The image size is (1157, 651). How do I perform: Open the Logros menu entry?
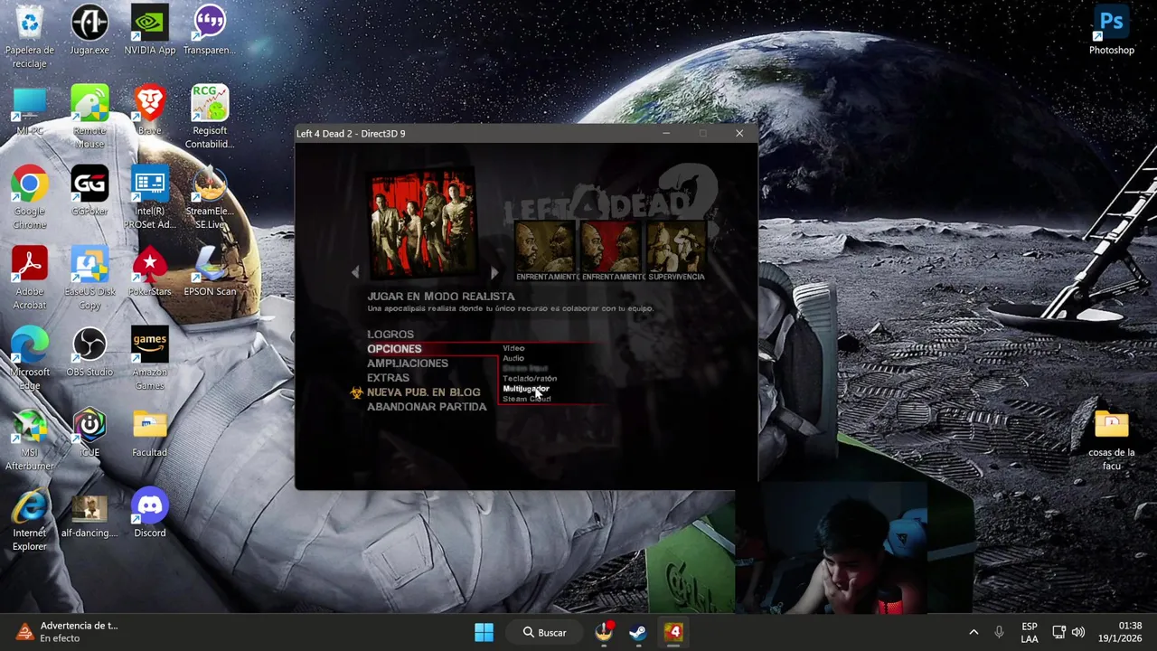click(390, 335)
